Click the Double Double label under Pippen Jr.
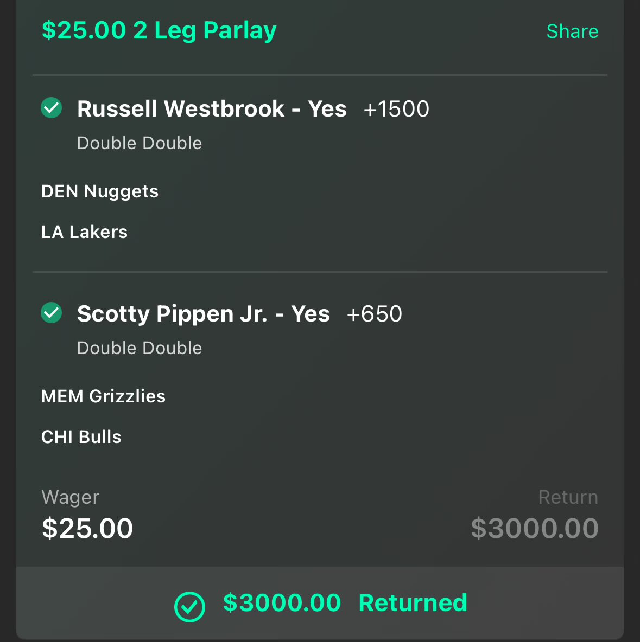This screenshot has width=640, height=642. pos(140,348)
